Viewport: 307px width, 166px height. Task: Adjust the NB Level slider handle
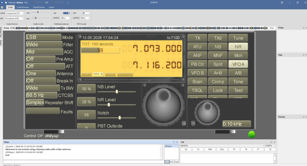(x=117, y=92)
